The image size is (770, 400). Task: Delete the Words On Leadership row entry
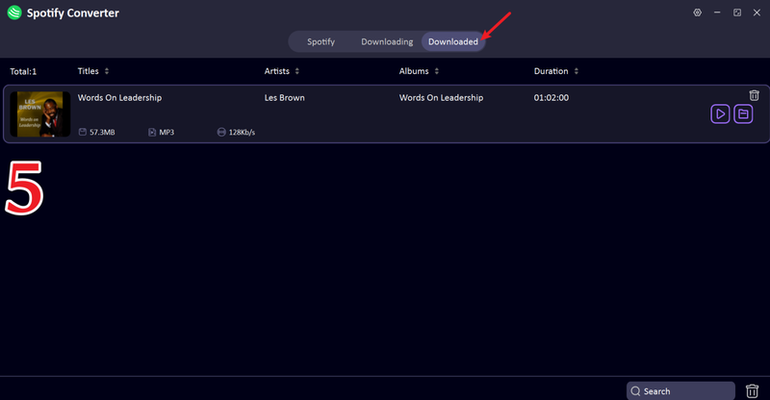[754, 95]
